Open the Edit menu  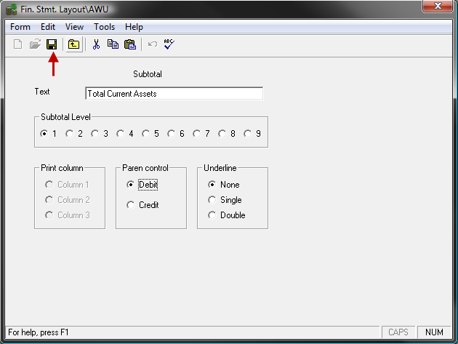(x=48, y=27)
